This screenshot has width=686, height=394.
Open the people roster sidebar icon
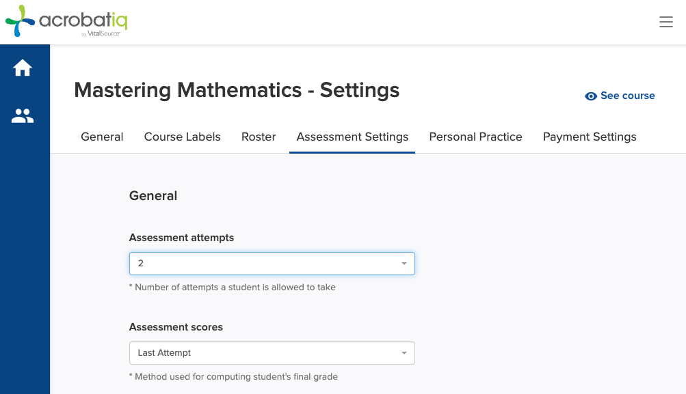[23, 116]
